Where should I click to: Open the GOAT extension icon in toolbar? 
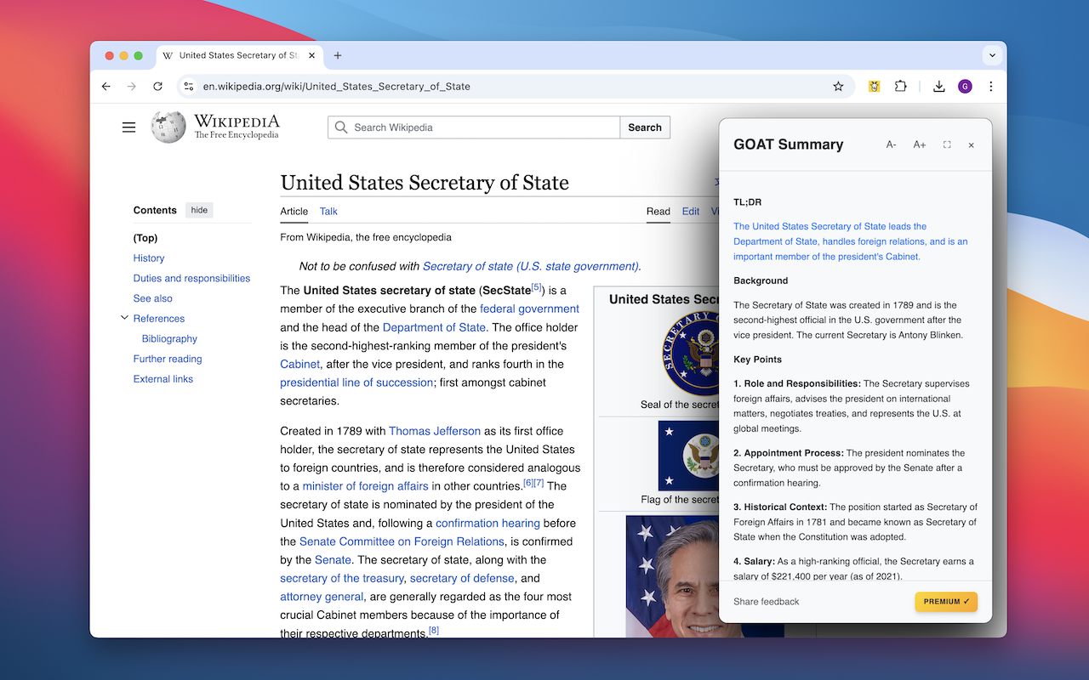[874, 86]
